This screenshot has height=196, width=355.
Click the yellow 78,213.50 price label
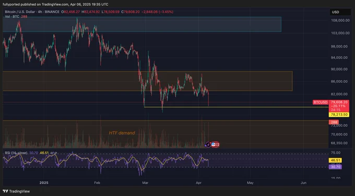(x=339, y=115)
